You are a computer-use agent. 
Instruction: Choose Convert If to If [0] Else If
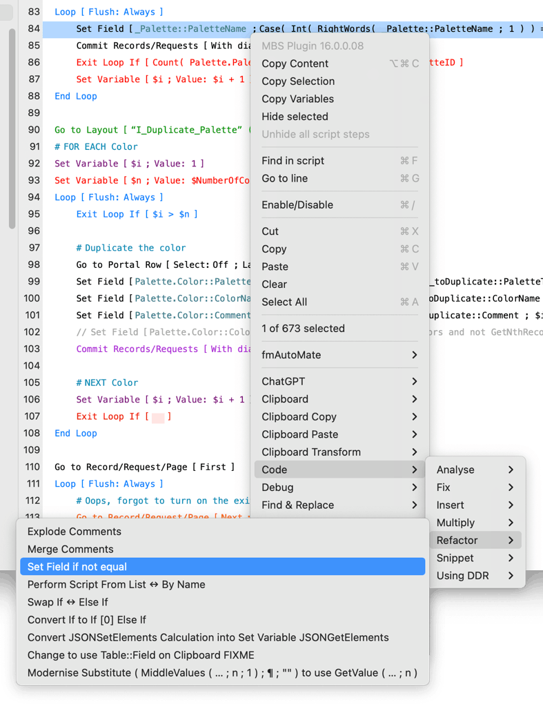coord(223,619)
